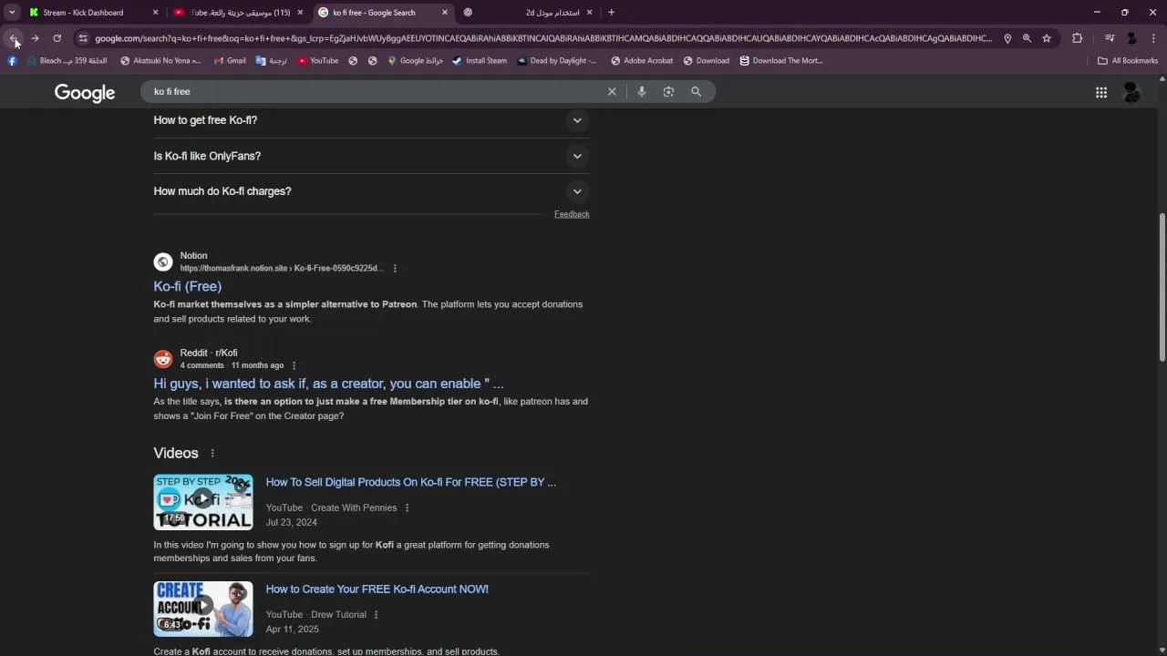Open the Ko-fi (Free) Notion result
The height and width of the screenshot is (656, 1167).
188,286
